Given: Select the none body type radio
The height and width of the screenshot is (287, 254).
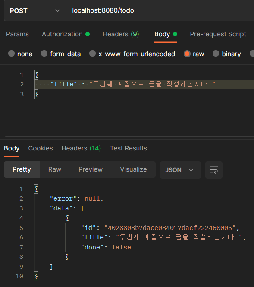Looking at the screenshot, I should pyautogui.click(x=11, y=54).
